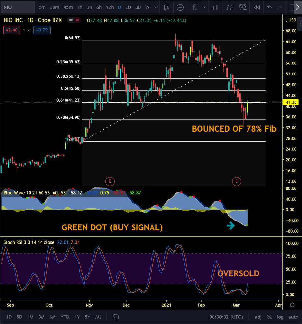Set range to 1M
Screen dimensions: 302x324
click(x=30, y=317)
